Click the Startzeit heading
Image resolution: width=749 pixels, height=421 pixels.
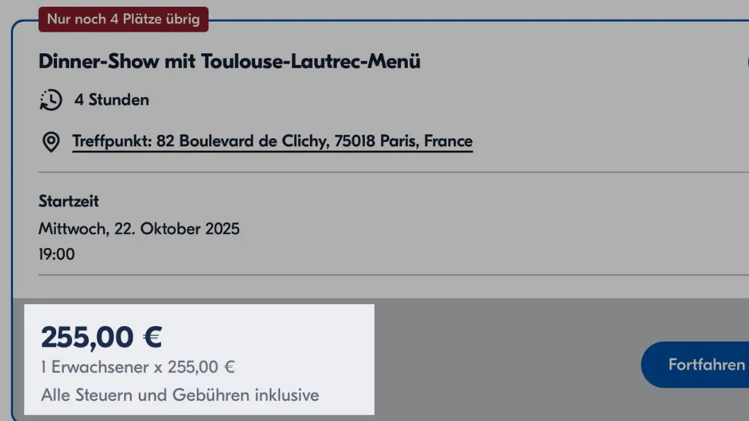click(69, 201)
